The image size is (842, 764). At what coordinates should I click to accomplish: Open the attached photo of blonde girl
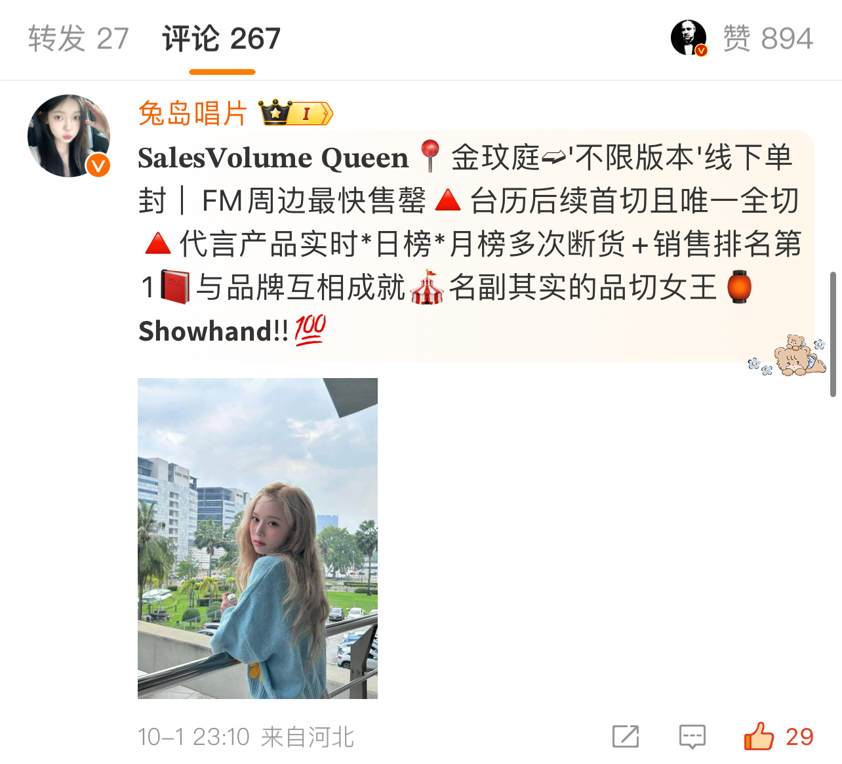pos(258,538)
